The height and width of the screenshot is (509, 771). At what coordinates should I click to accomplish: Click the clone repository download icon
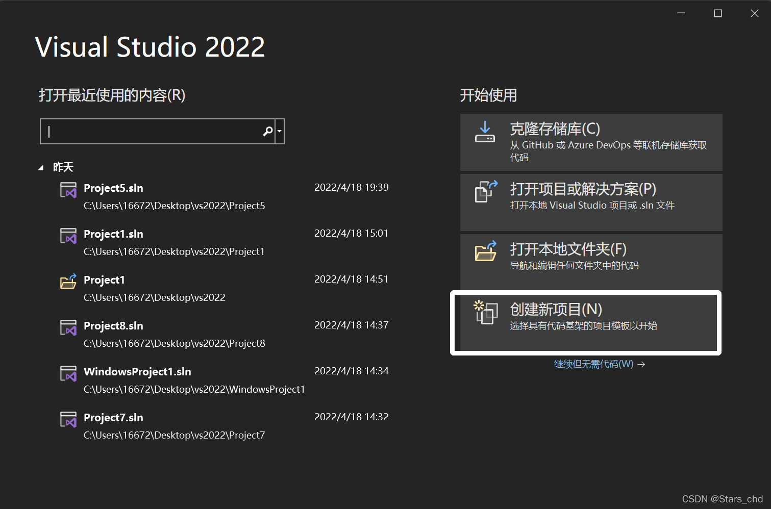485,132
